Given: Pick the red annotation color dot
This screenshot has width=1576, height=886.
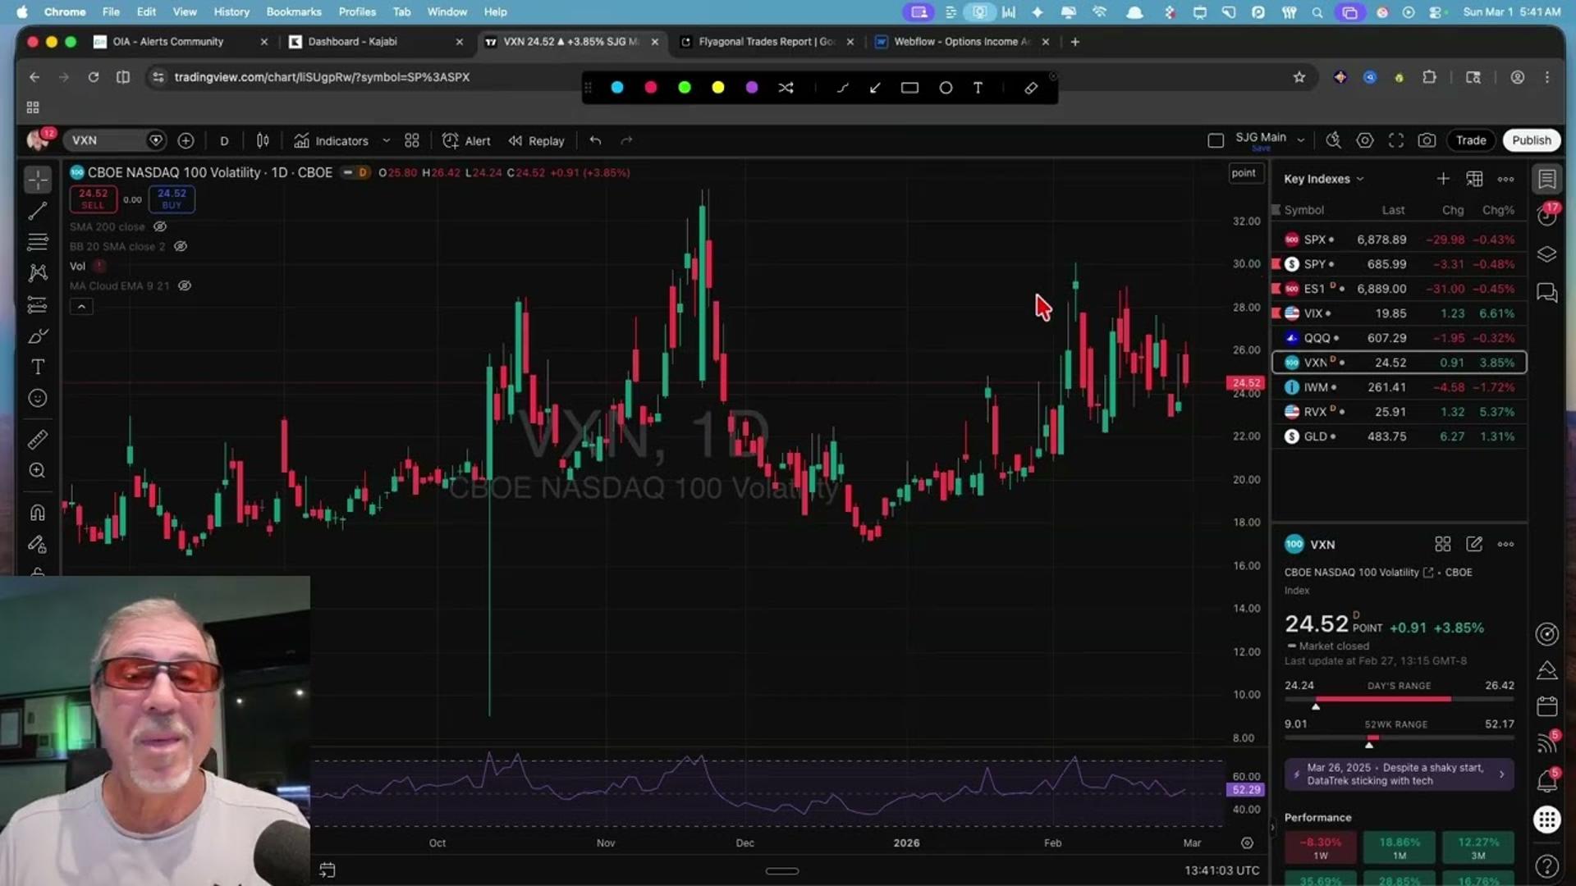Looking at the screenshot, I should 651,88.
